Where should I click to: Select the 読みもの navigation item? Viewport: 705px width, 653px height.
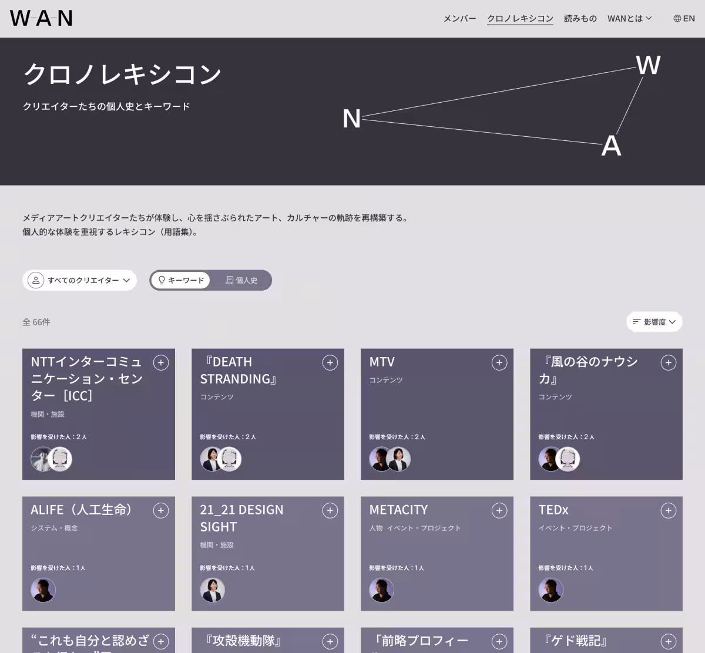click(580, 18)
